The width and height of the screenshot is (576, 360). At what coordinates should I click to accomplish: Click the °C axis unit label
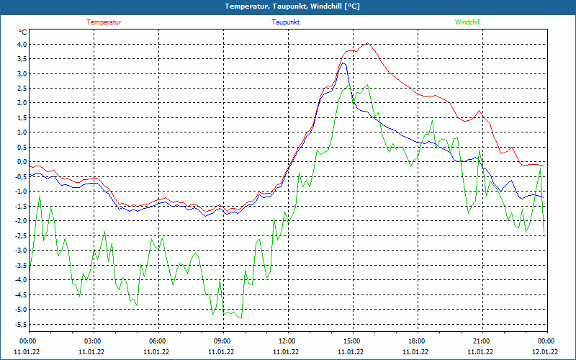click(23, 32)
